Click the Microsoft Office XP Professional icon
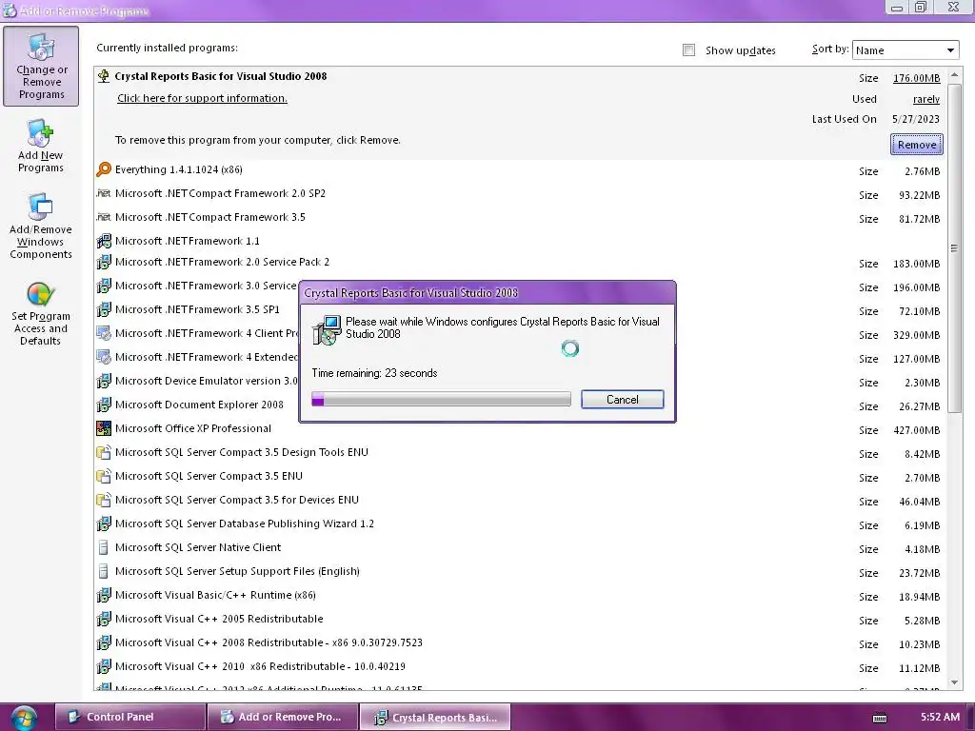 (x=104, y=428)
